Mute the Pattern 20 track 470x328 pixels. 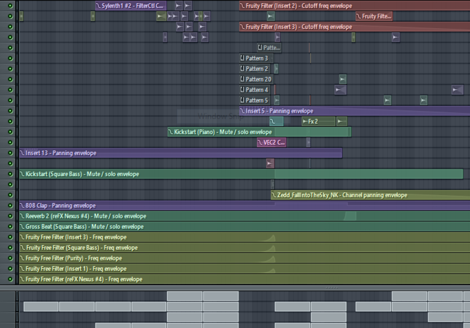pos(10,79)
